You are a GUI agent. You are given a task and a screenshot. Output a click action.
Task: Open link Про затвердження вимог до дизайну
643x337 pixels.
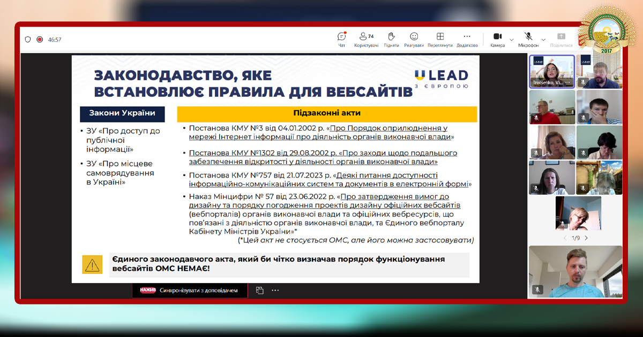pyautogui.click(x=325, y=201)
